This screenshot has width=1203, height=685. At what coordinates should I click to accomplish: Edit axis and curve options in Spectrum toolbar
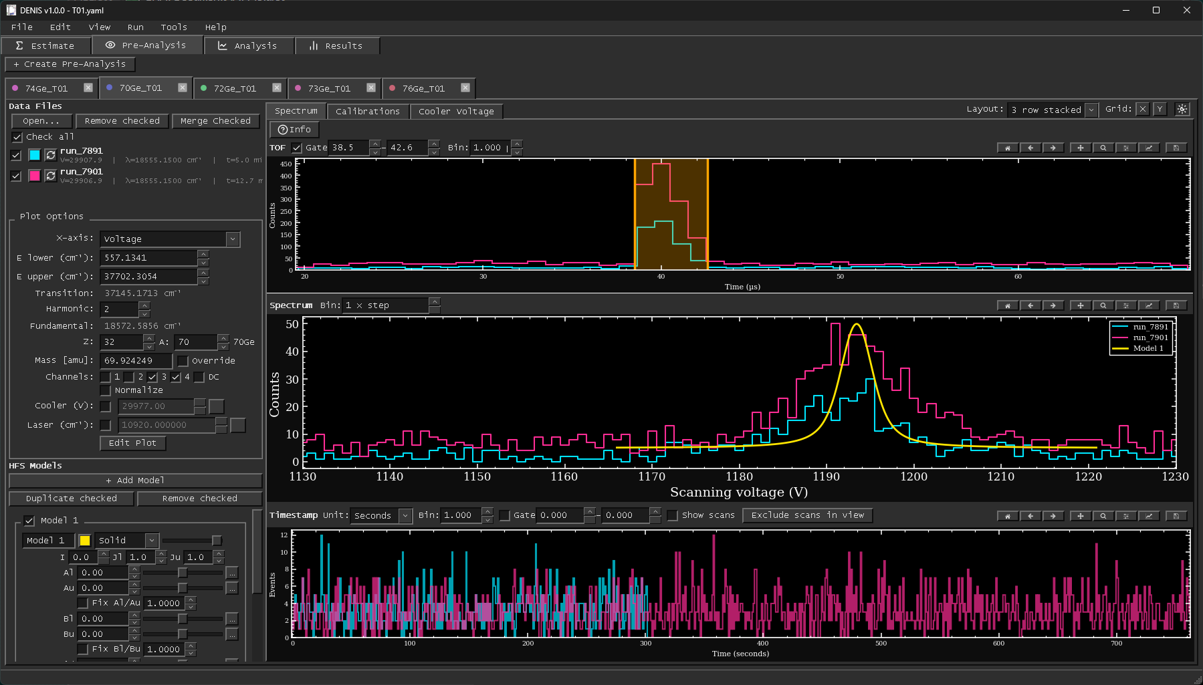pyautogui.click(x=1149, y=305)
